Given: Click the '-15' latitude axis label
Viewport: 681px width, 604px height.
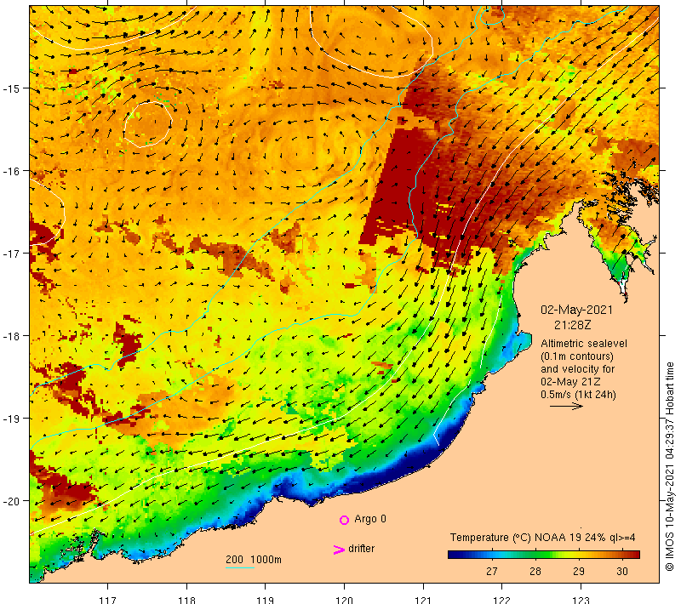Looking at the screenshot, I should pyautogui.click(x=11, y=88).
